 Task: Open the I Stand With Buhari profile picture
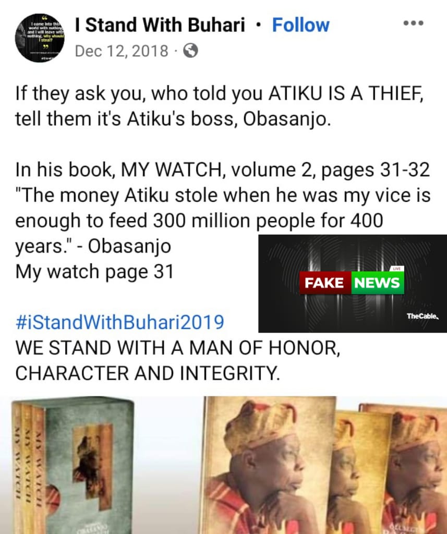40,38
